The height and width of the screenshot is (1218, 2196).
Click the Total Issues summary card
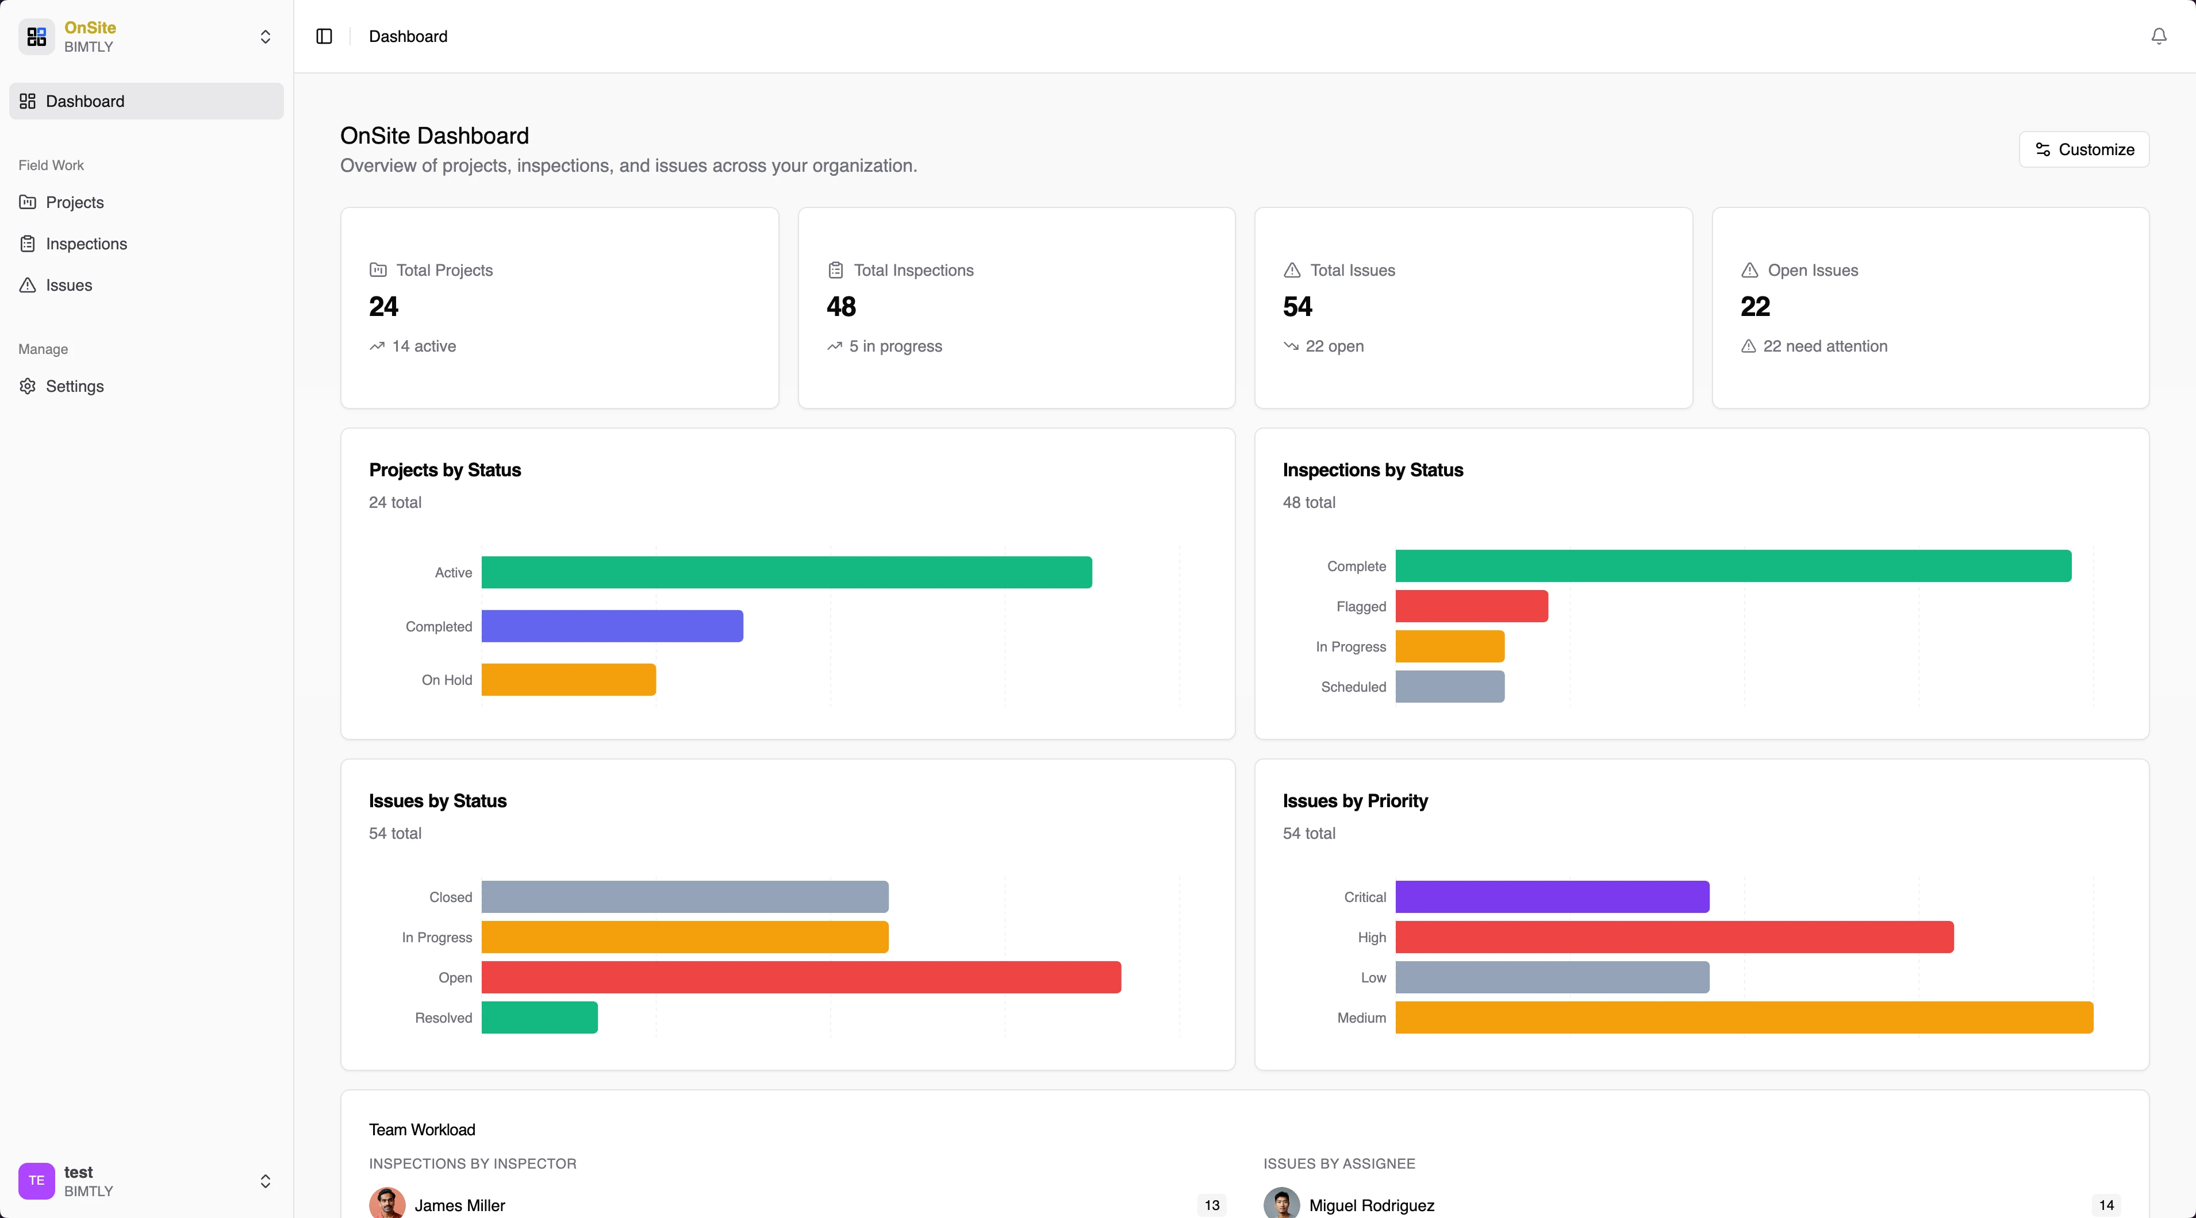point(1473,307)
